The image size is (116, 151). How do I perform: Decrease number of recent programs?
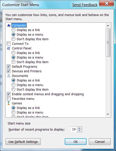coord(79,131)
